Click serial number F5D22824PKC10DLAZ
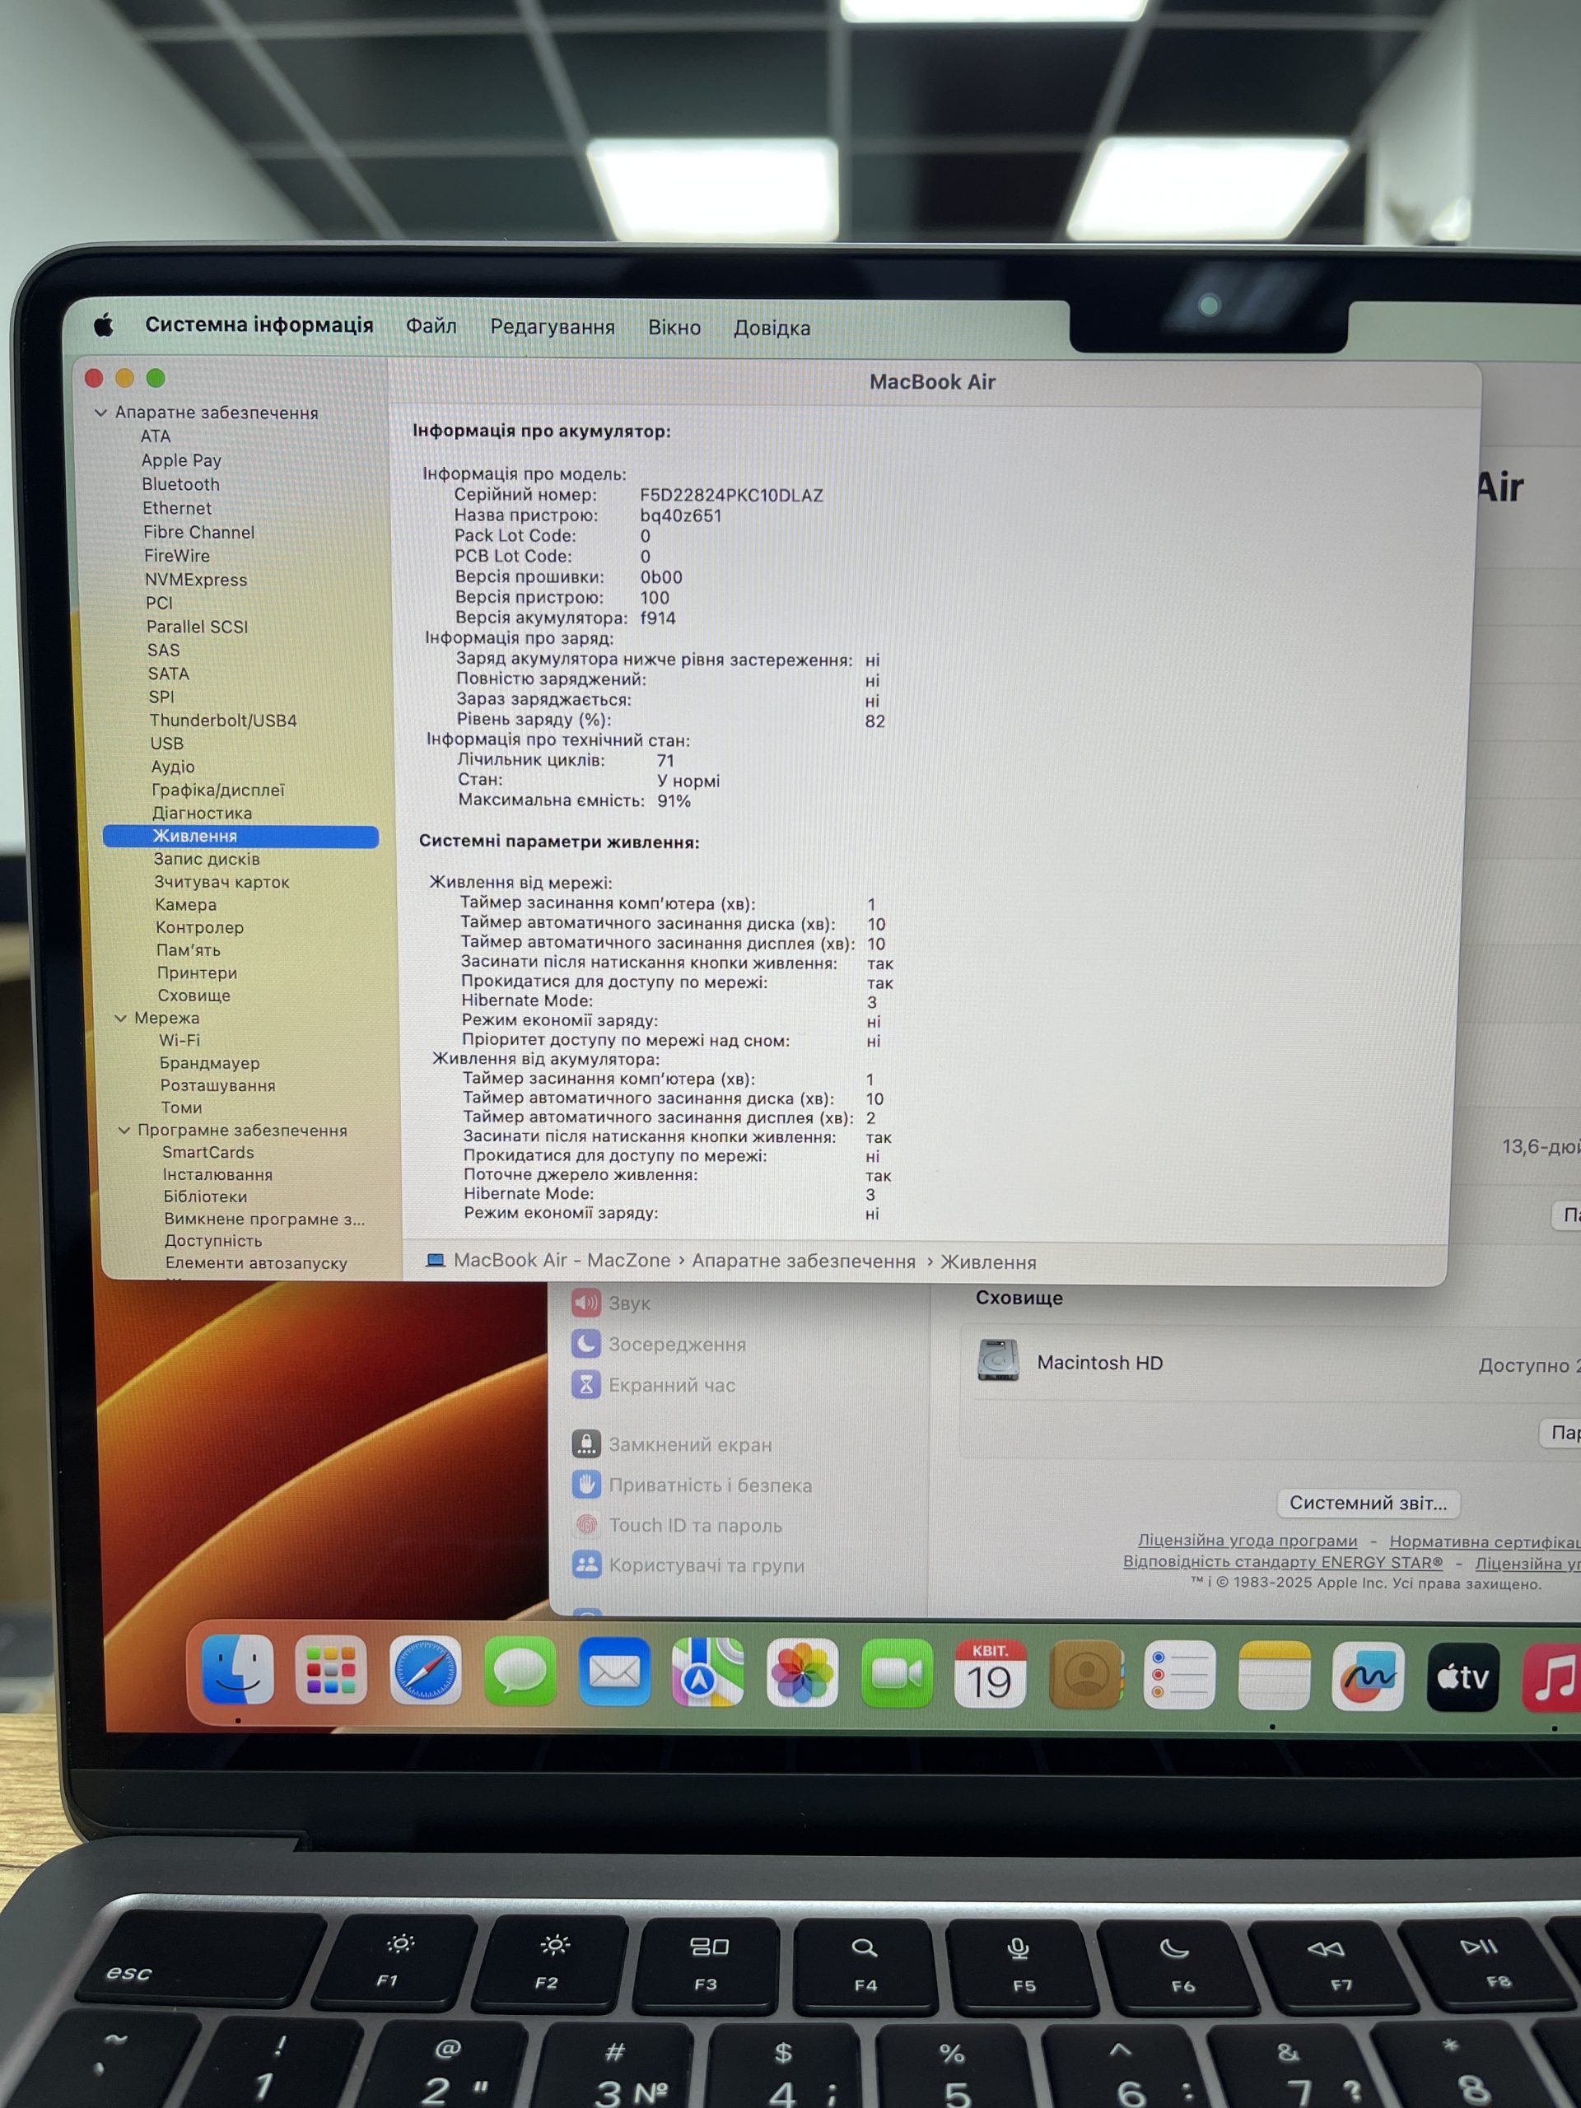Image resolution: width=1581 pixels, height=2108 pixels. [x=731, y=496]
